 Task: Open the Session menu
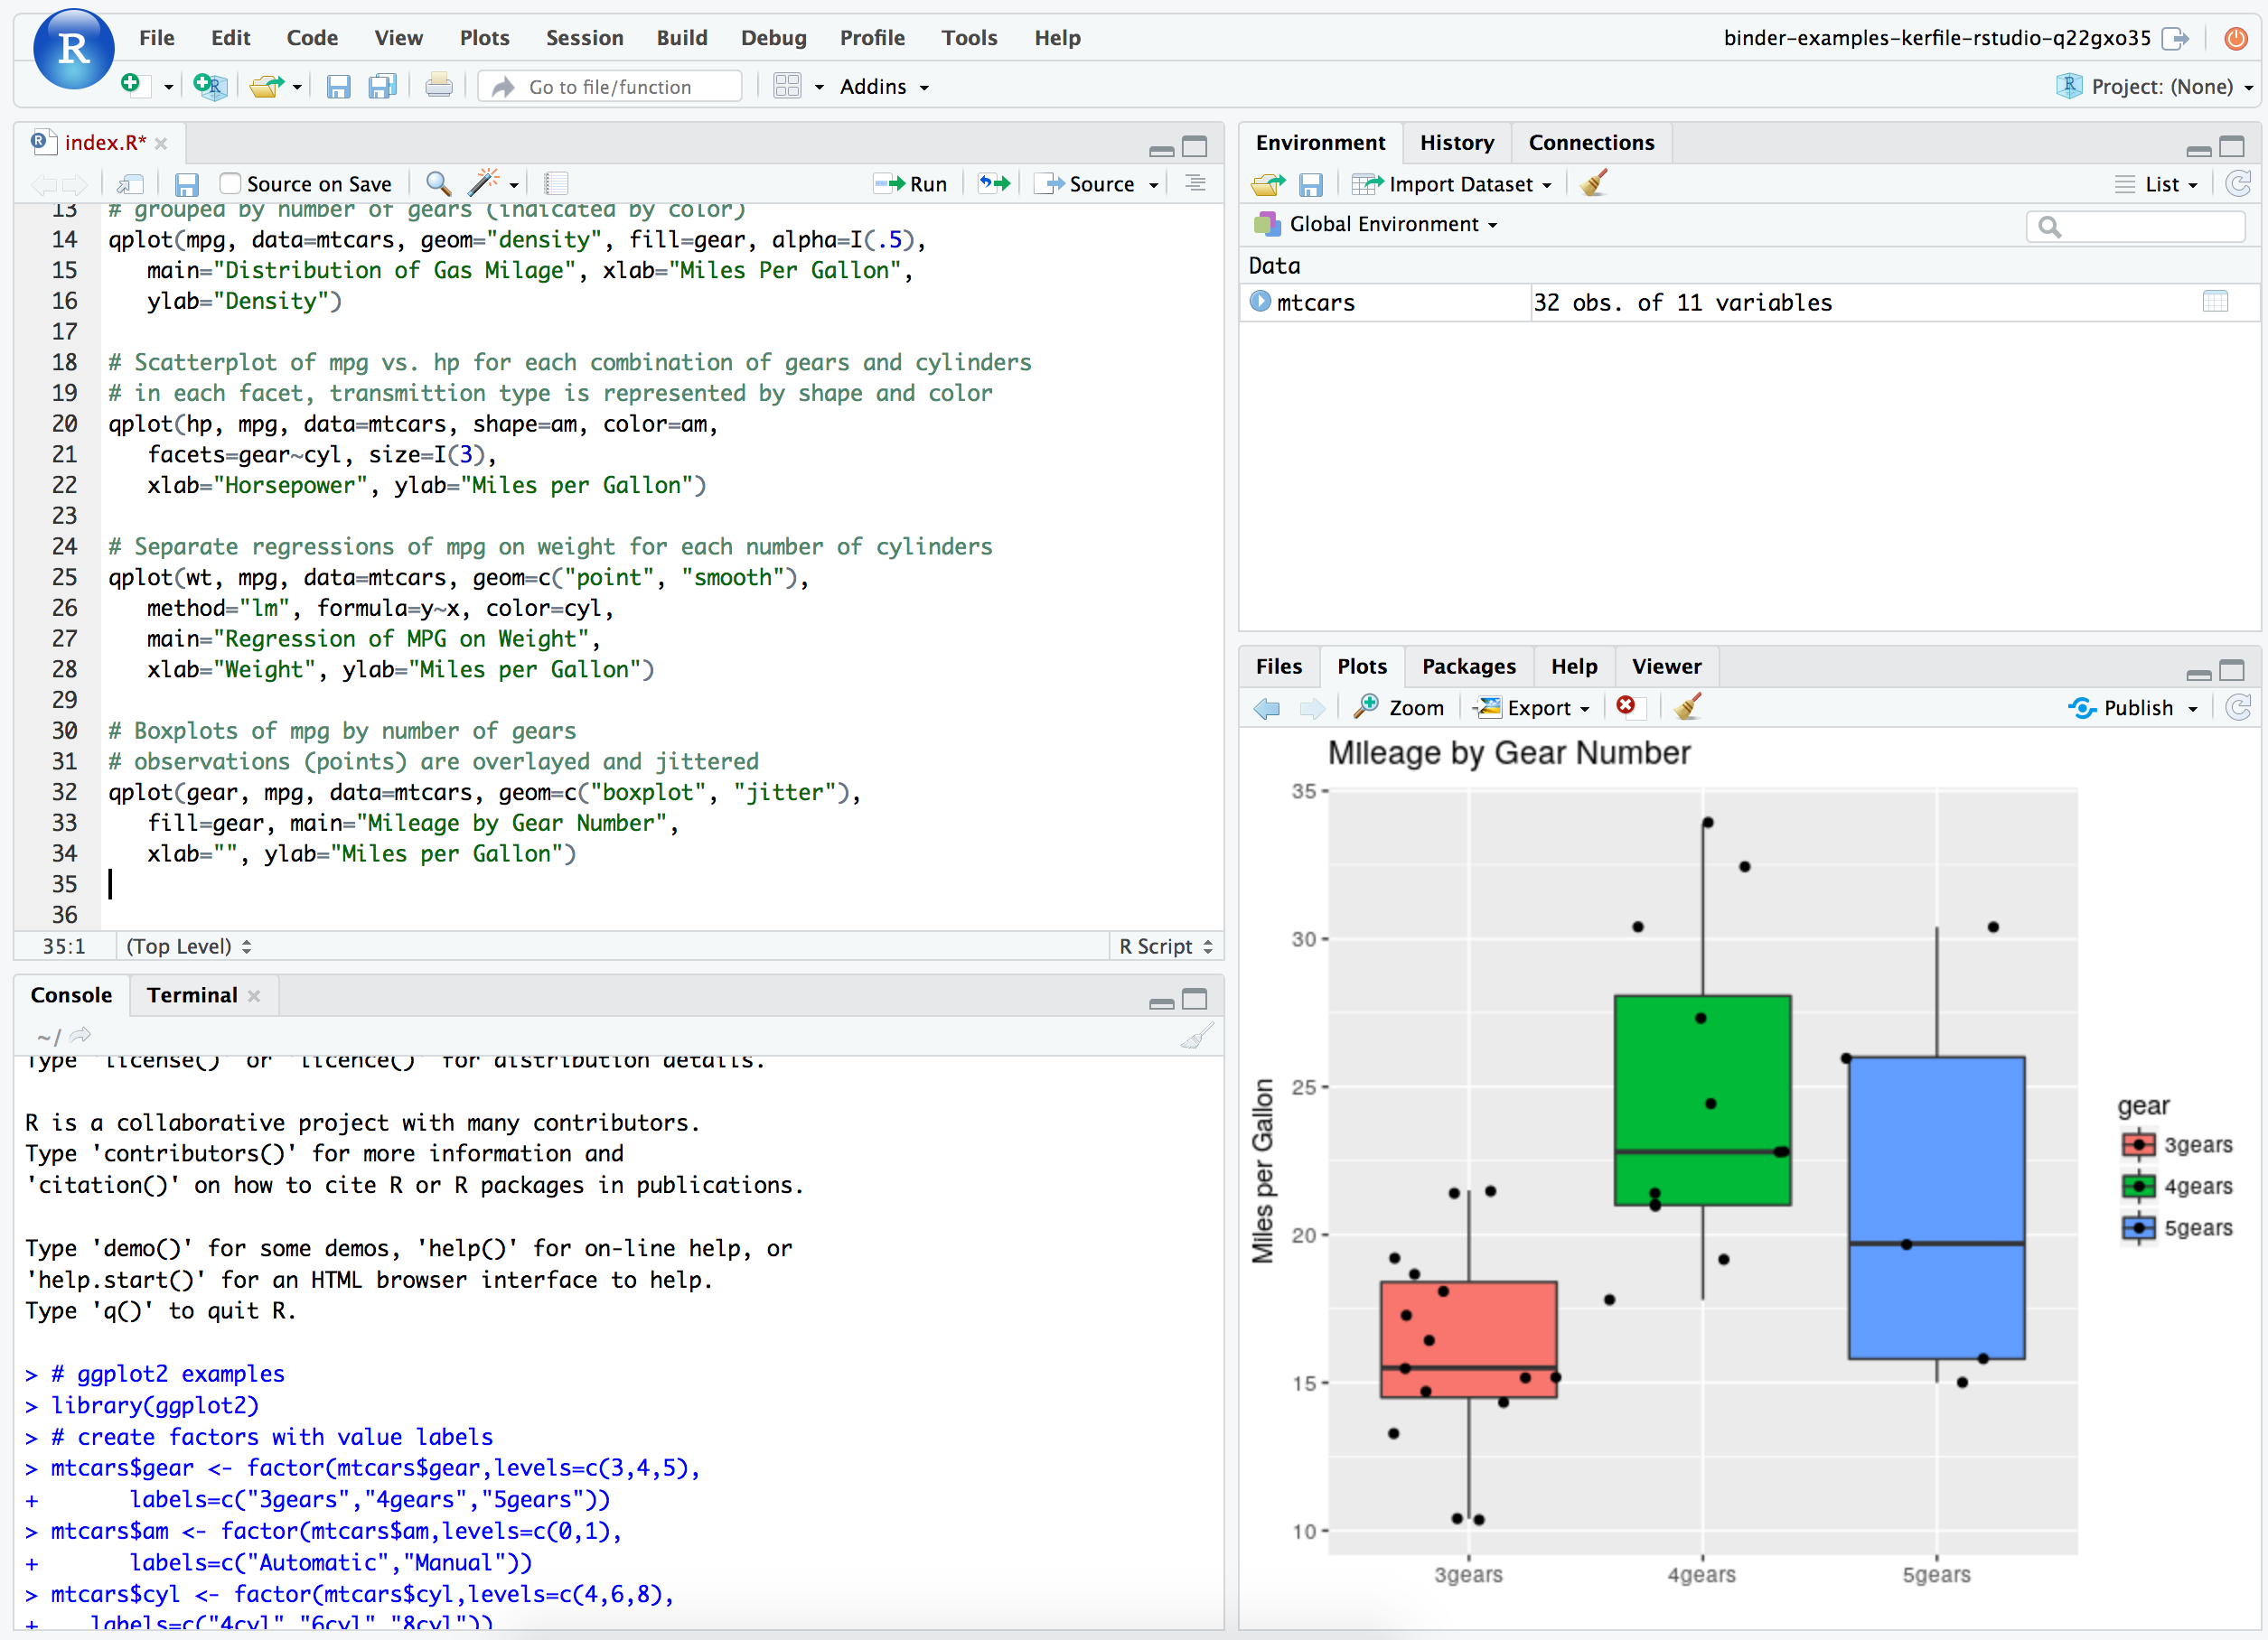[x=584, y=38]
